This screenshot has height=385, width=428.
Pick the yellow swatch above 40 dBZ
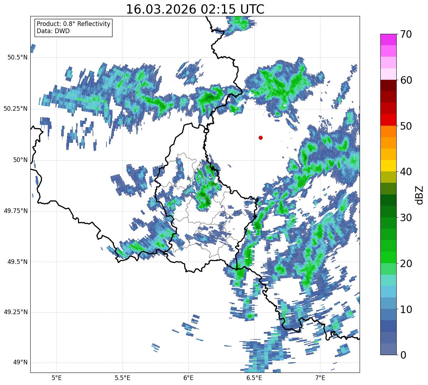(388, 166)
